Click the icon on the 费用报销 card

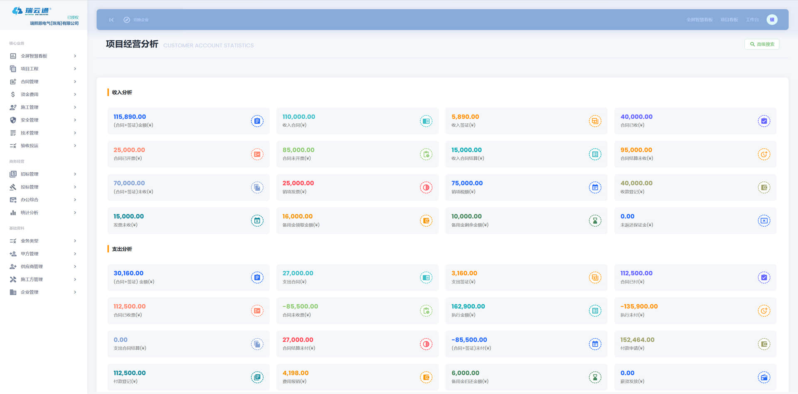tap(426, 377)
